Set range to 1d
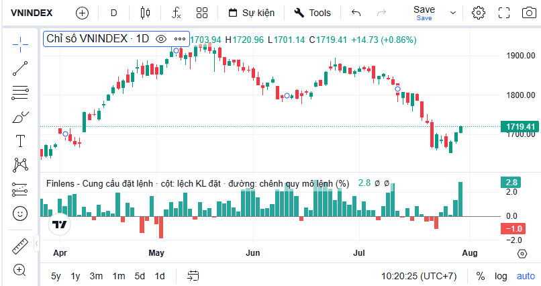Screen dimensions: 541x286 159,276
